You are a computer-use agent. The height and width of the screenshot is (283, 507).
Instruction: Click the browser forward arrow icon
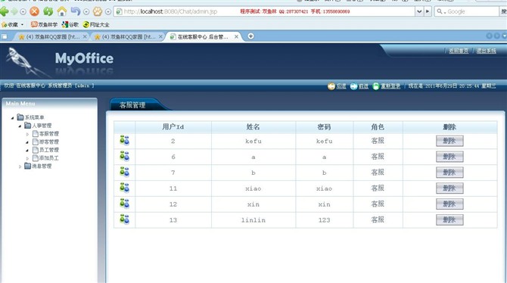(14, 11)
